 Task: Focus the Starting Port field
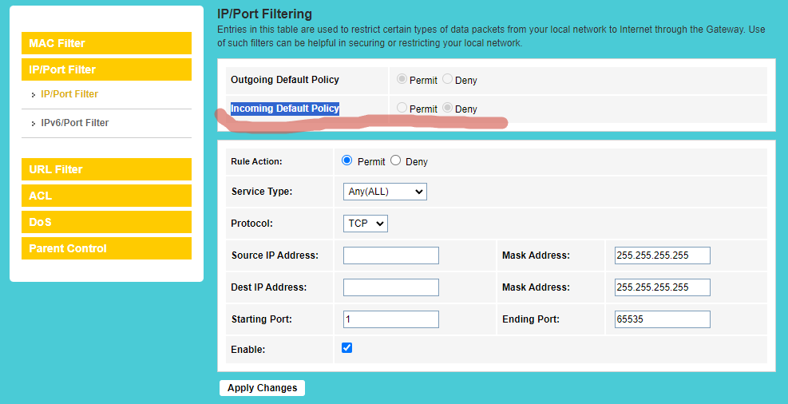(x=391, y=319)
